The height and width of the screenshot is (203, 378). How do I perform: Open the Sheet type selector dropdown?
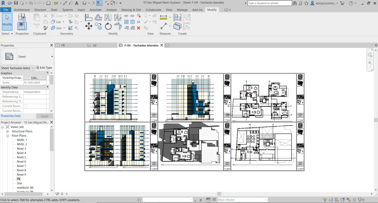(52, 57)
